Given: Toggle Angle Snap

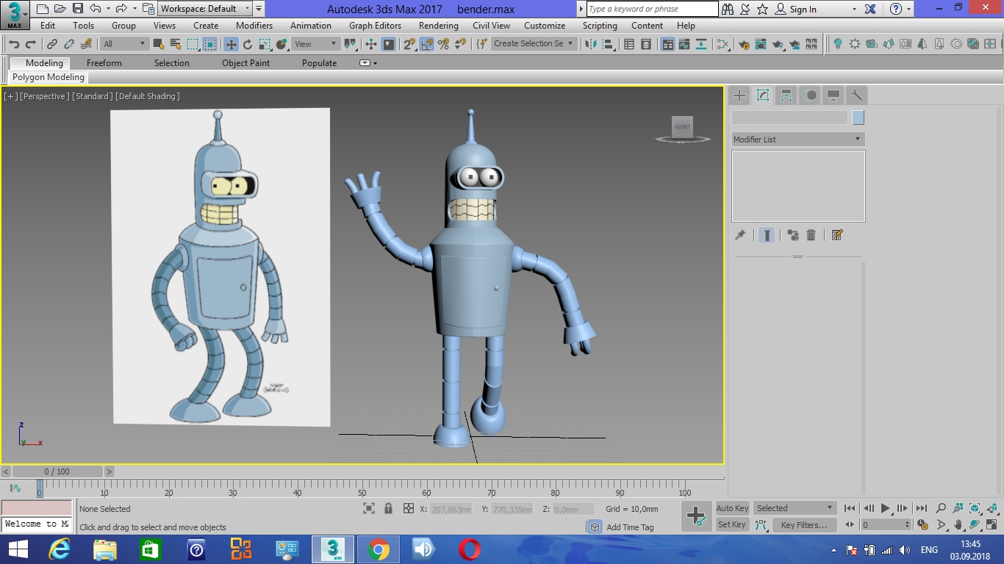Looking at the screenshot, I should (x=426, y=44).
